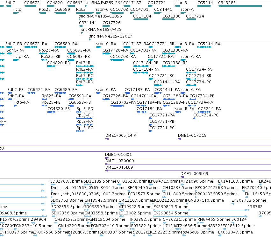Open the Tctp gene entry
The height and width of the screenshot is (237, 271).
(x=16, y=13)
